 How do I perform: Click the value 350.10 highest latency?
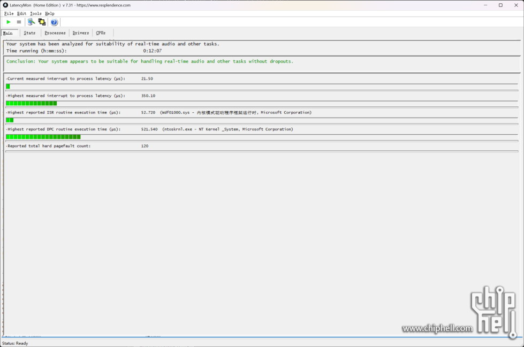pos(148,96)
